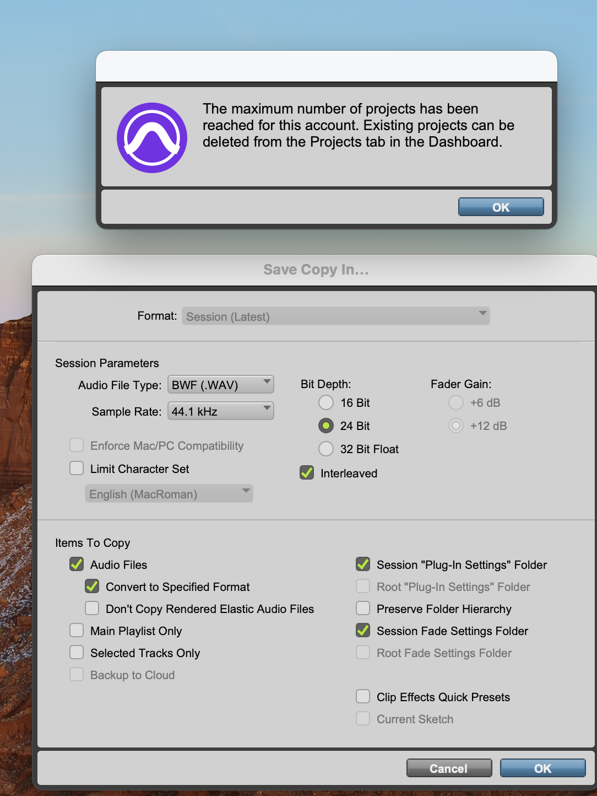The width and height of the screenshot is (597, 796).
Task: Enable the Main Playlist Only checkbox
Action: click(77, 631)
